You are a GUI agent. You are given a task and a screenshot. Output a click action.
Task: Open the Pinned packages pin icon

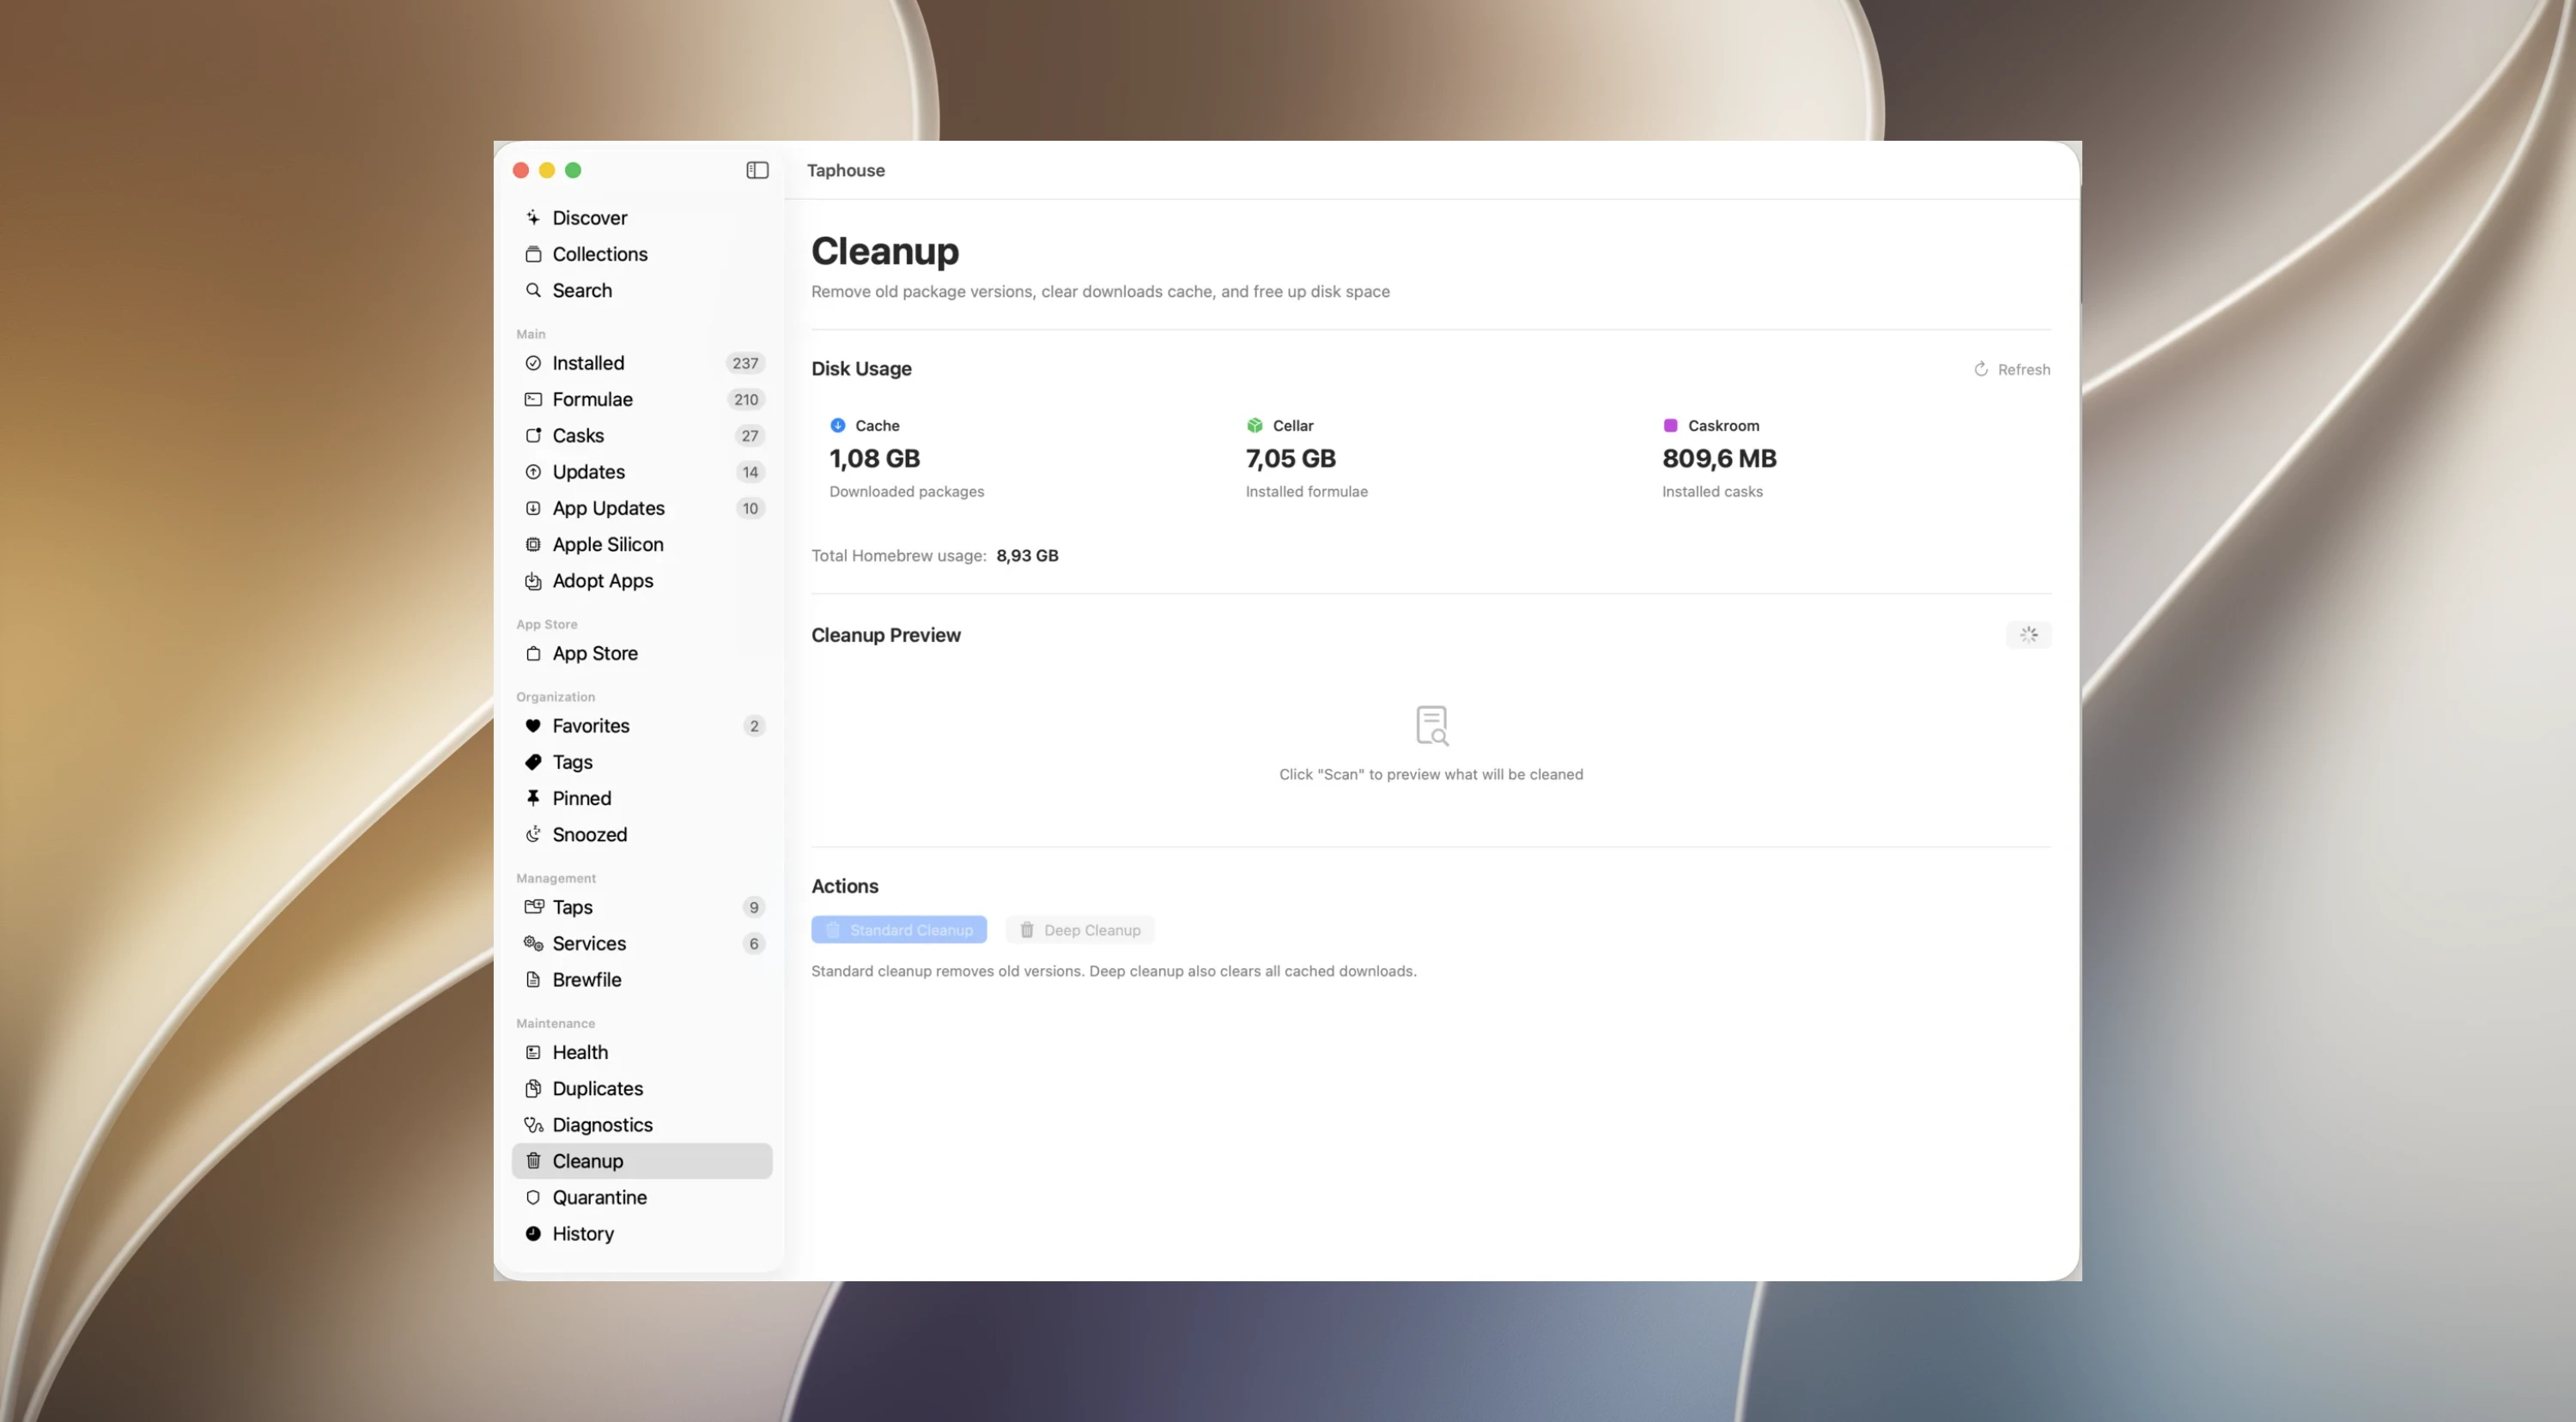click(x=533, y=798)
